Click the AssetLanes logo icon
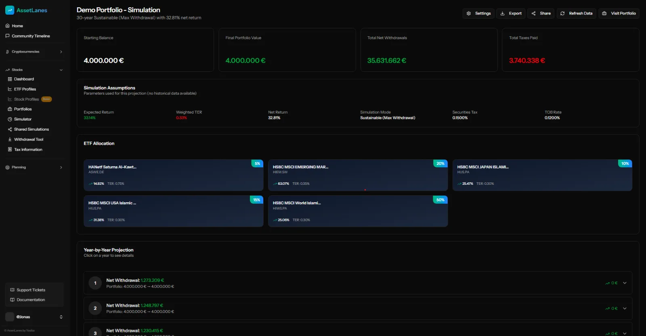646x336 pixels. tap(10, 10)
